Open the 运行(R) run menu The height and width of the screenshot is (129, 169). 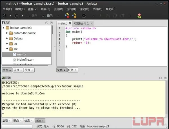pos(71,9)
